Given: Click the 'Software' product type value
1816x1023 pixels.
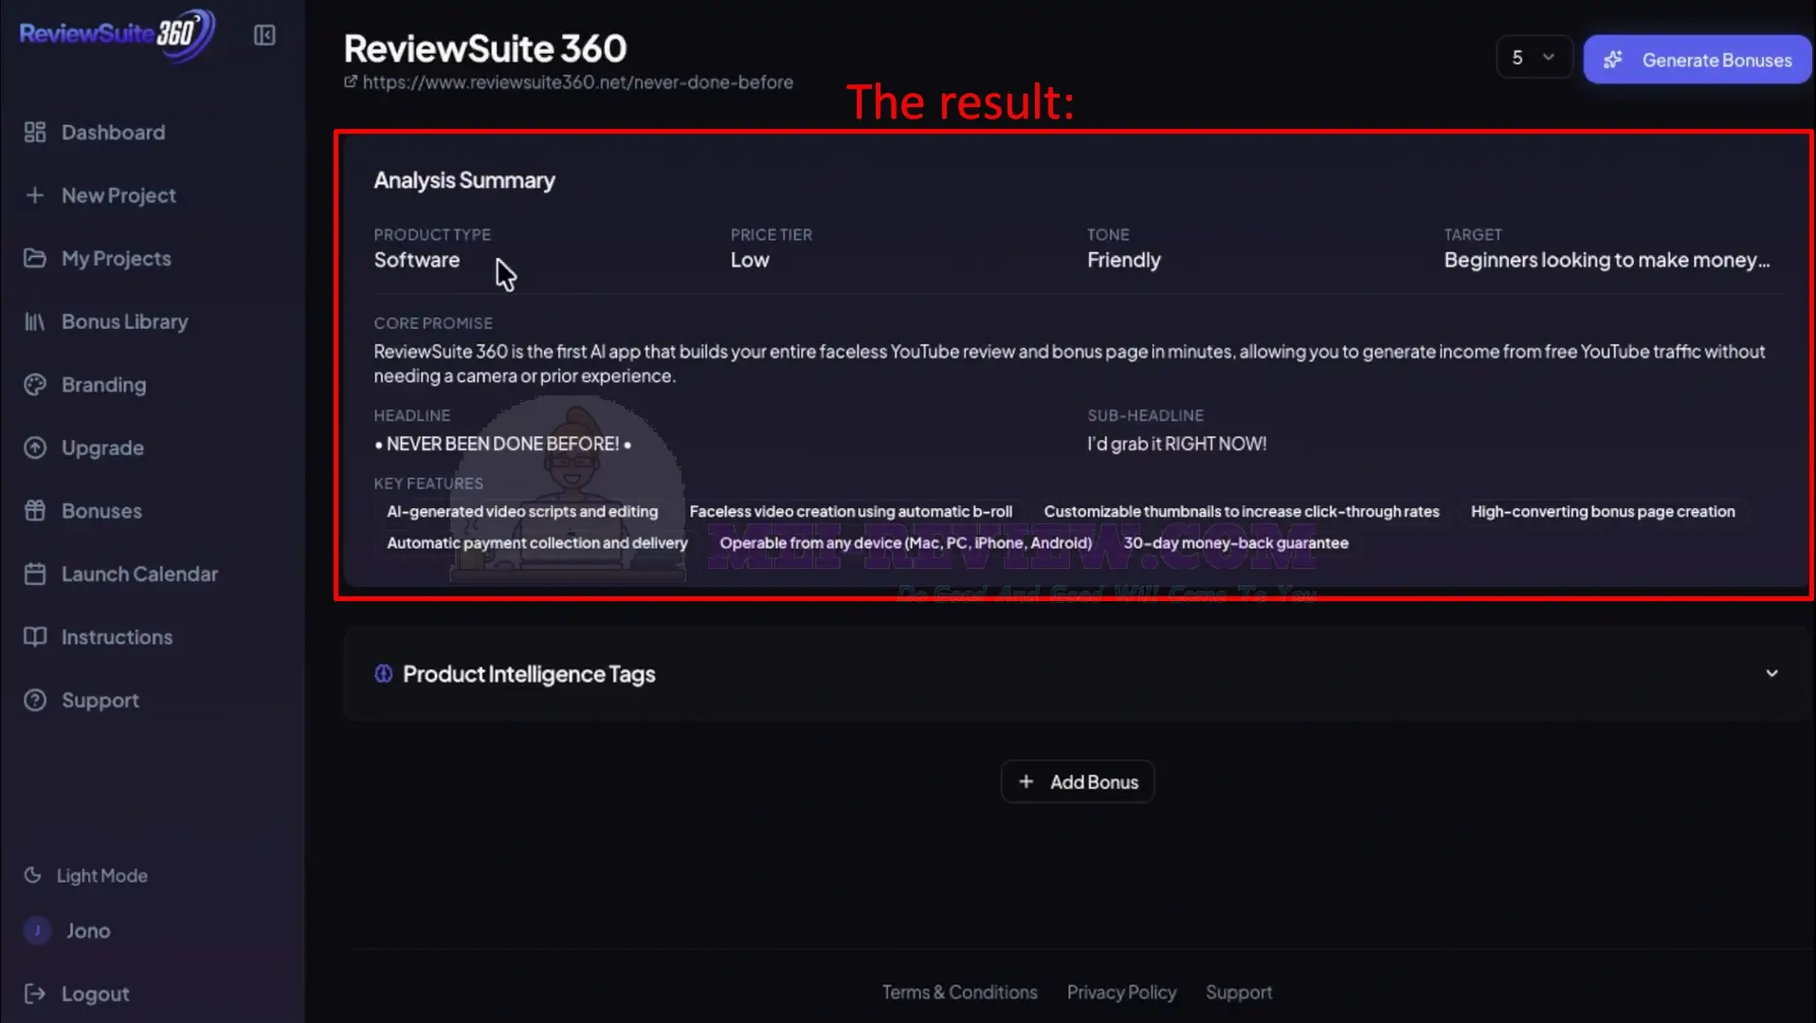Looking at the screenshot, I should pyautogui.click(x=416, y=260).
